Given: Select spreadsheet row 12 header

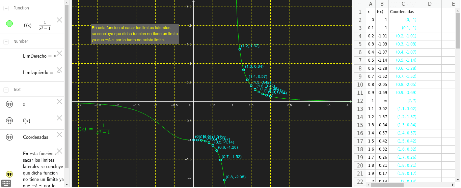Looking at the screenshot, I should pos(360,101).
